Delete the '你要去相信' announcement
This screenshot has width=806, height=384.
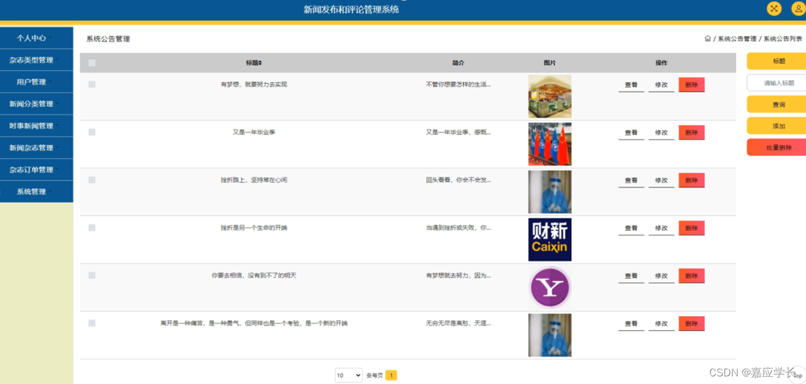691,276
